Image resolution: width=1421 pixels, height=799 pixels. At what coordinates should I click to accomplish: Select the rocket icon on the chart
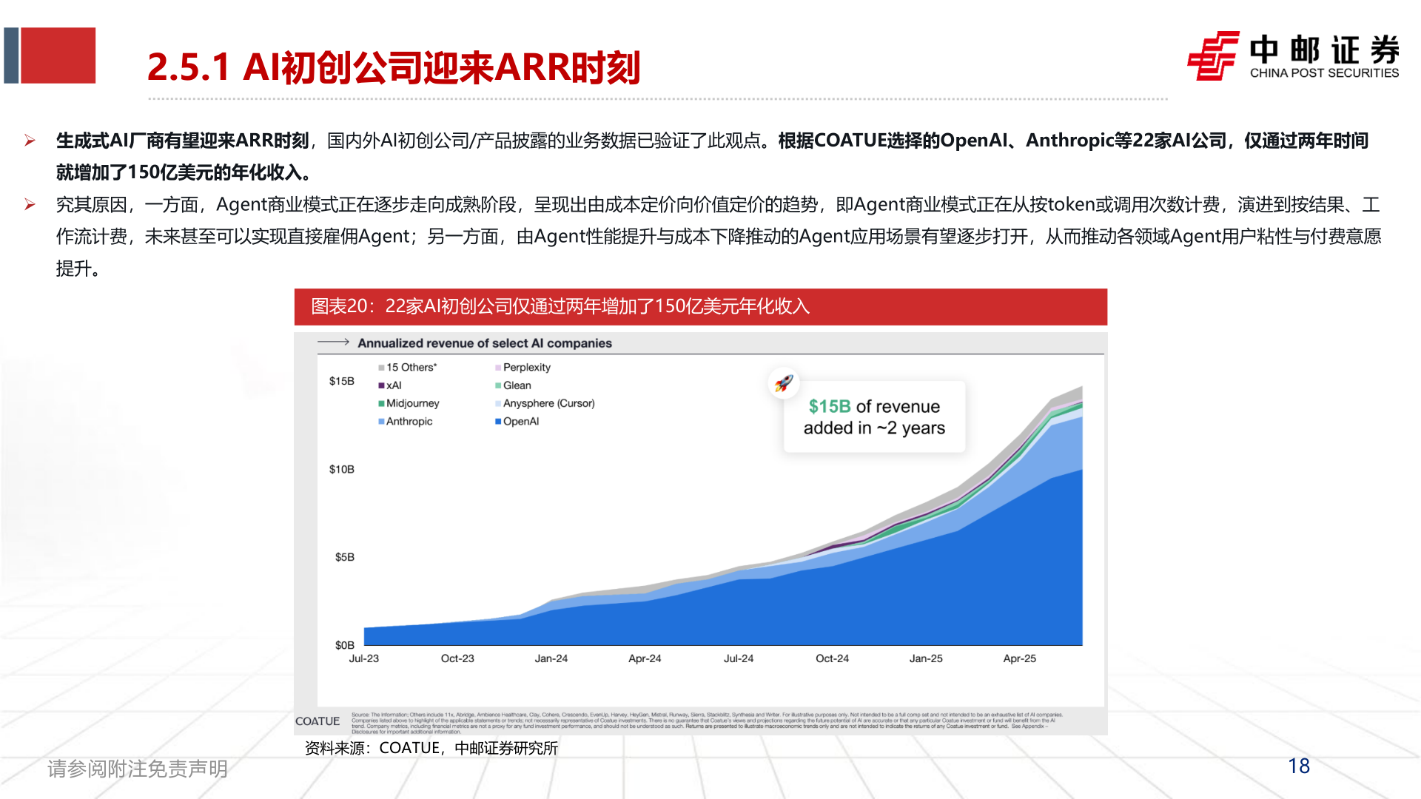[785, 382]
